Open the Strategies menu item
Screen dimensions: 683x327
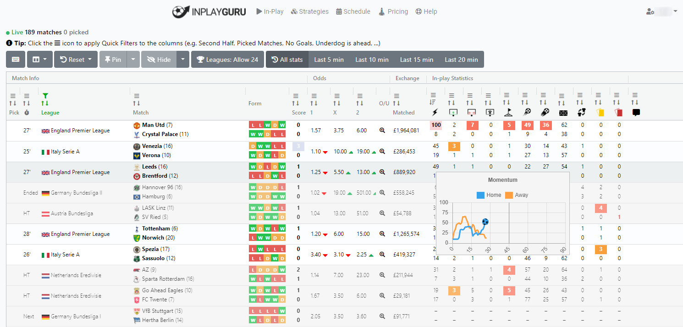(310, 11)
